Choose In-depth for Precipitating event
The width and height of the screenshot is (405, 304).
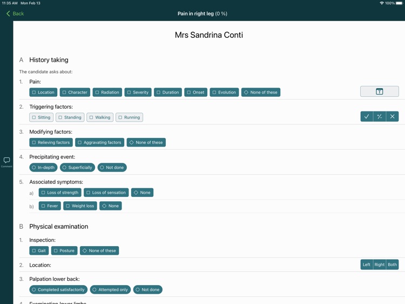click(43, 167)
